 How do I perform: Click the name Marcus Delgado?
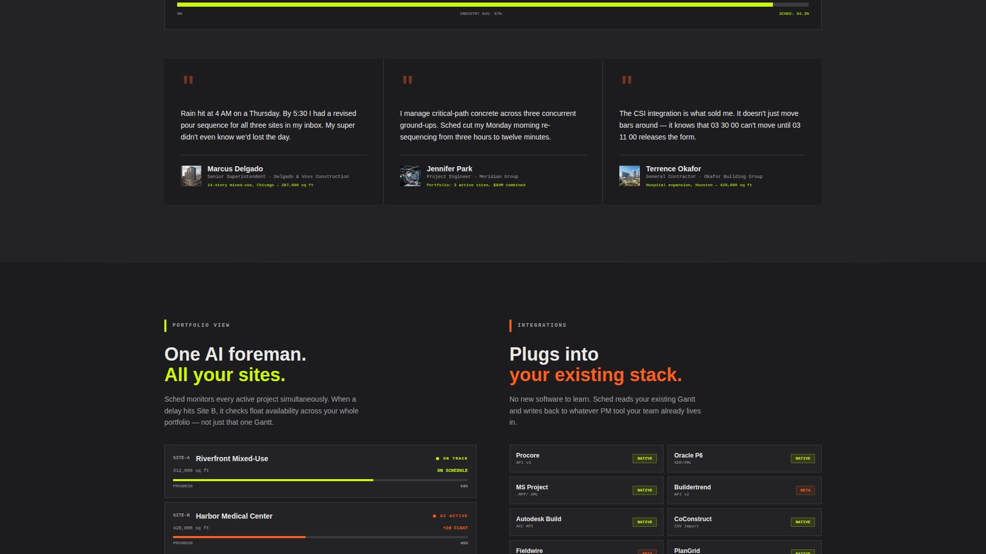[235, 169]
